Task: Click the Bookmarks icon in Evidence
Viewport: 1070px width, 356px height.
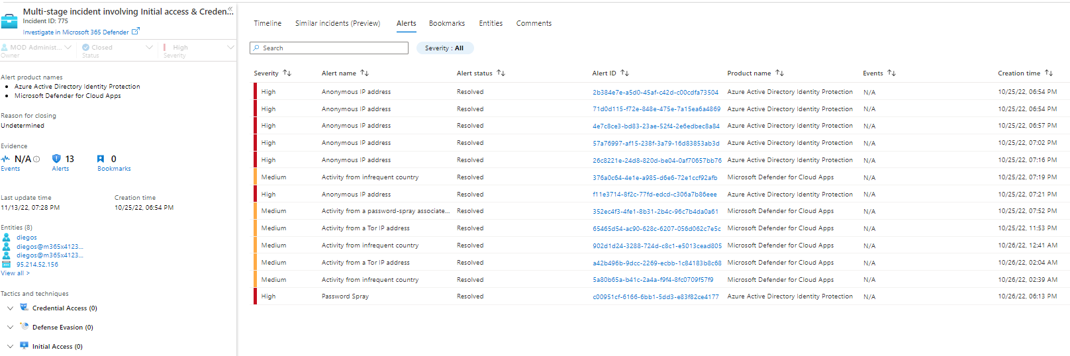Action: pyautogui.click(x=101, y=159)
